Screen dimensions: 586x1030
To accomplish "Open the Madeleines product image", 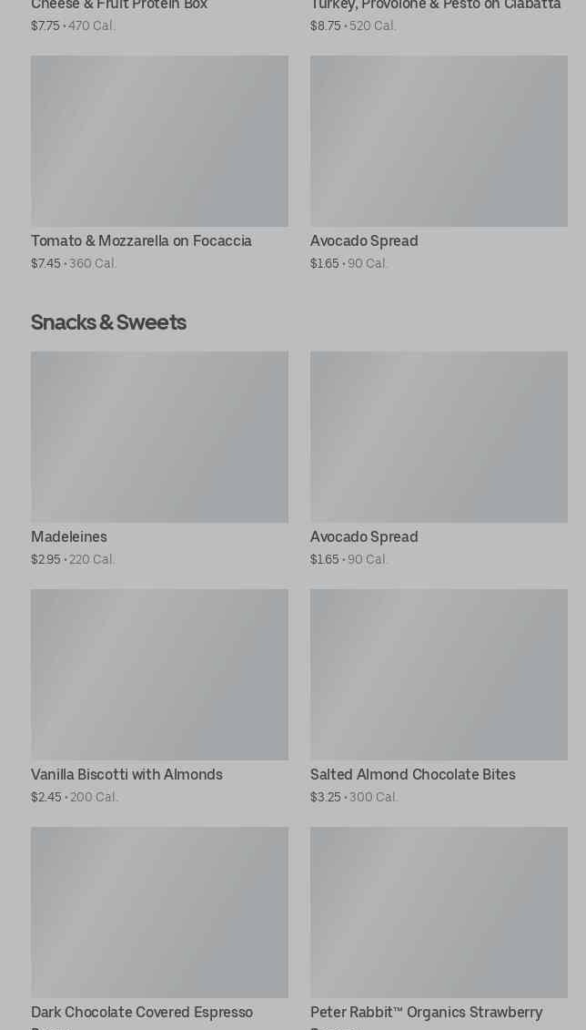I will click(x=159, y=437).
